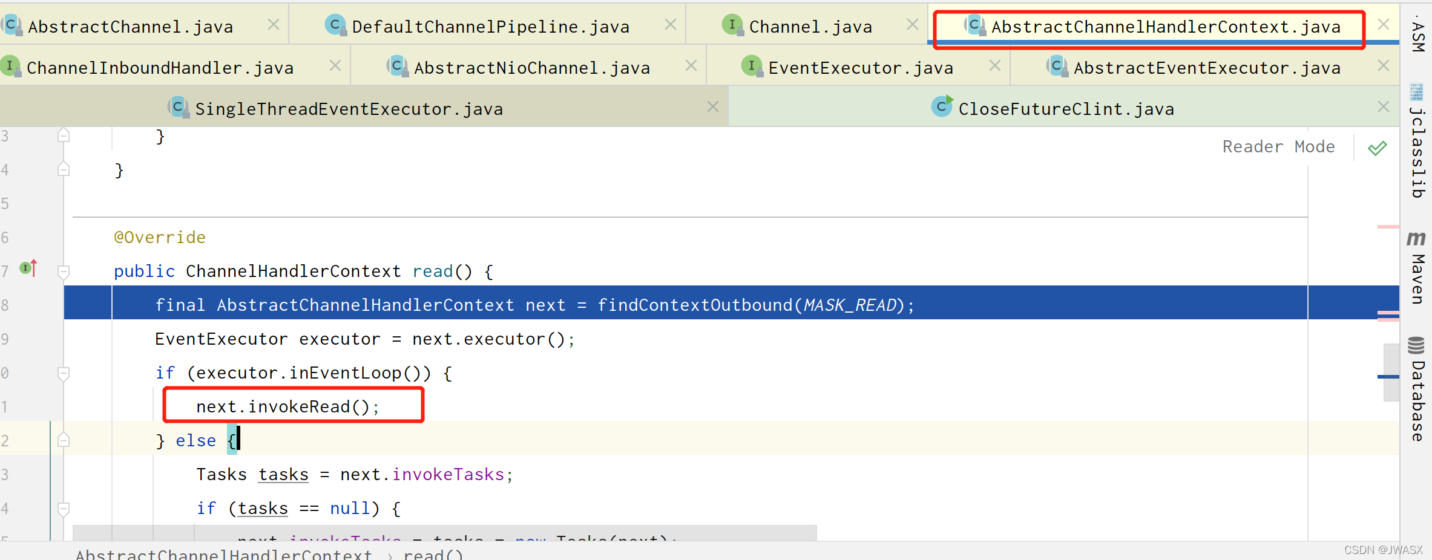This screenshot has width=1432, height=560.
Task: Close AbstractEventExecutor.java tab
Action: [x=1384, y=65]
